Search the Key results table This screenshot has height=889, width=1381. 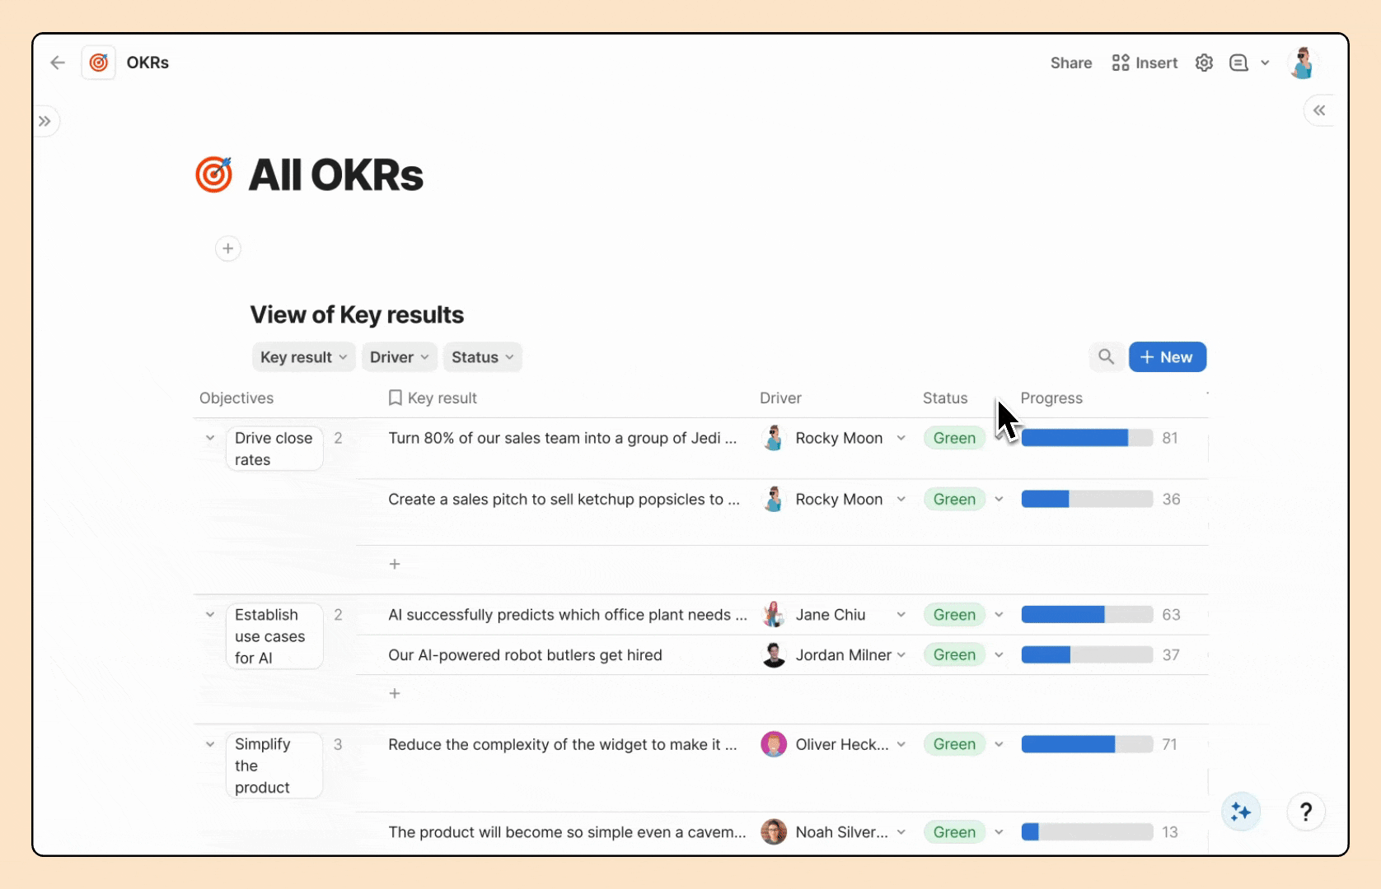[x=1106, y=357]
